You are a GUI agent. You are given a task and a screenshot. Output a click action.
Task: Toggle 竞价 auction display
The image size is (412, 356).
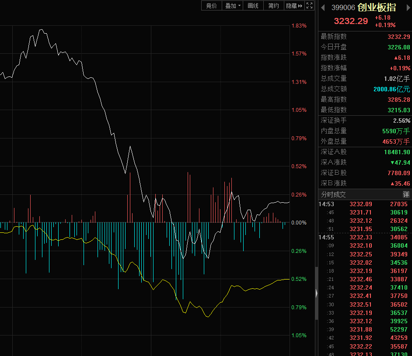[x=212, y=6]
